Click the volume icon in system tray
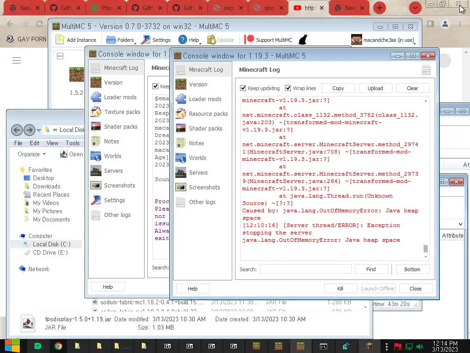The image size is (470, 353). [x=420, y=347]
